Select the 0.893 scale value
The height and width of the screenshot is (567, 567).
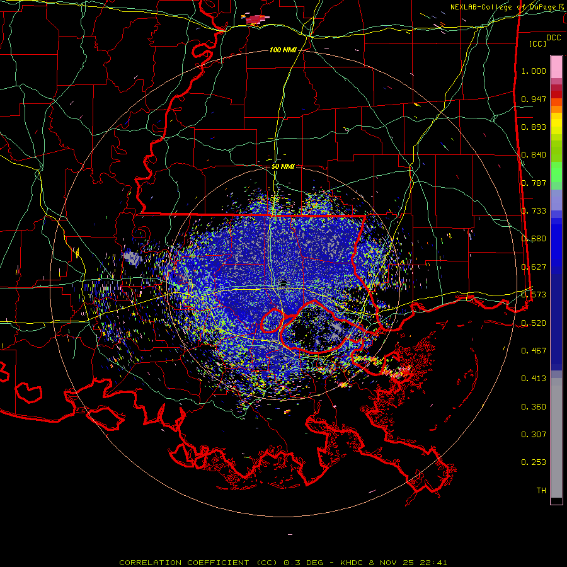pyautogui.click(x=534, y=127)
